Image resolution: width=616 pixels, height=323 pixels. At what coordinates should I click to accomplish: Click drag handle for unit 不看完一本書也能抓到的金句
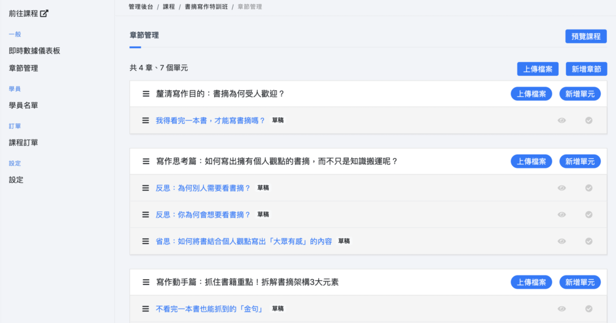(x=146, y=309)
